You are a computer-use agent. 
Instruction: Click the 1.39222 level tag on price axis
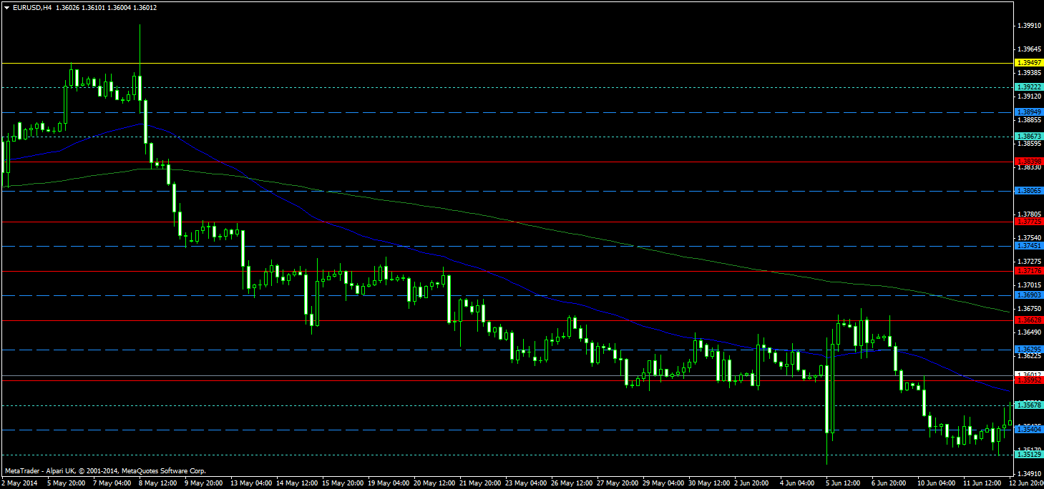[1029, 87]
